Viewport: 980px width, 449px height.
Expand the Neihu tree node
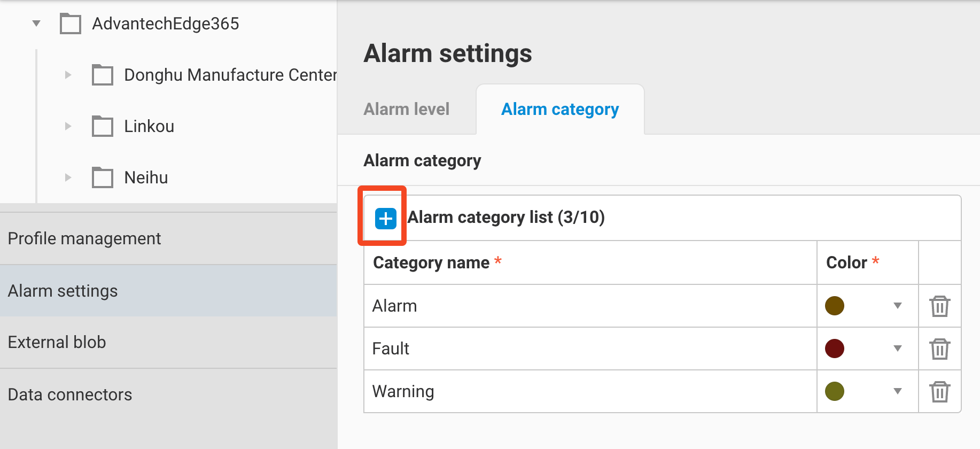click(x=68, y=177)
